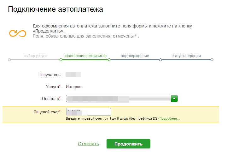
Task: Click the «Отменить» link
Action: tap(88, 144)
